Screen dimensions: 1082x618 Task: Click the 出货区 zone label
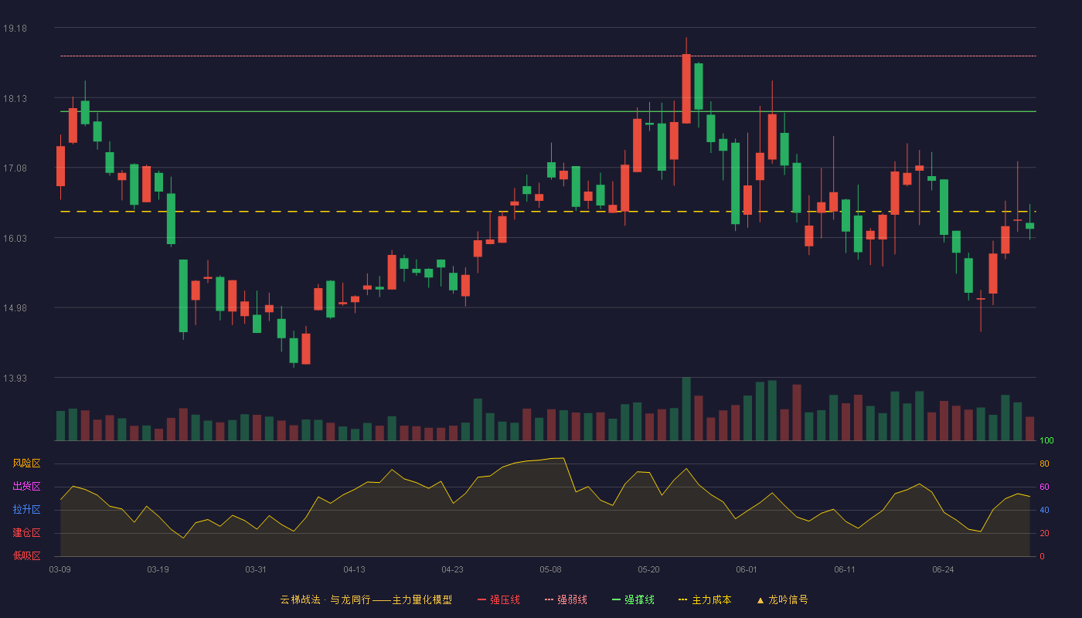(x=26, y=487)
